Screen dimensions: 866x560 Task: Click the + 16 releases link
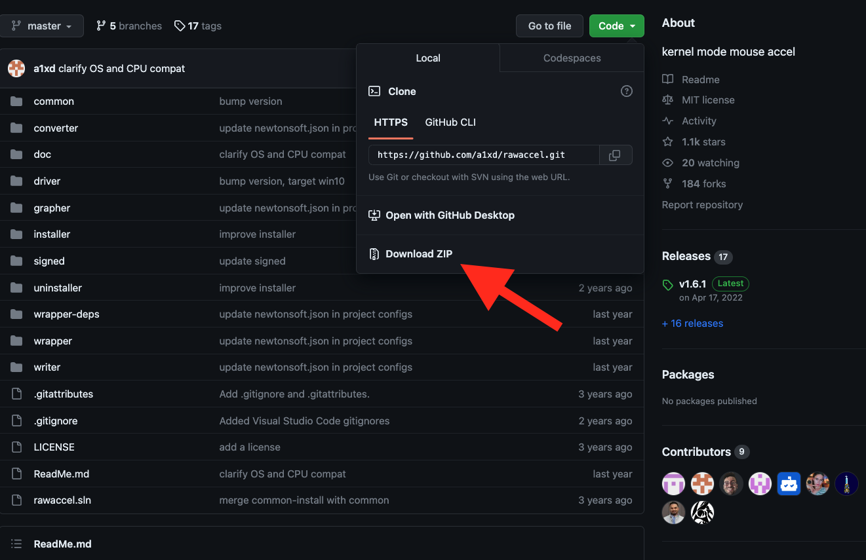click(x=692, y=324)
